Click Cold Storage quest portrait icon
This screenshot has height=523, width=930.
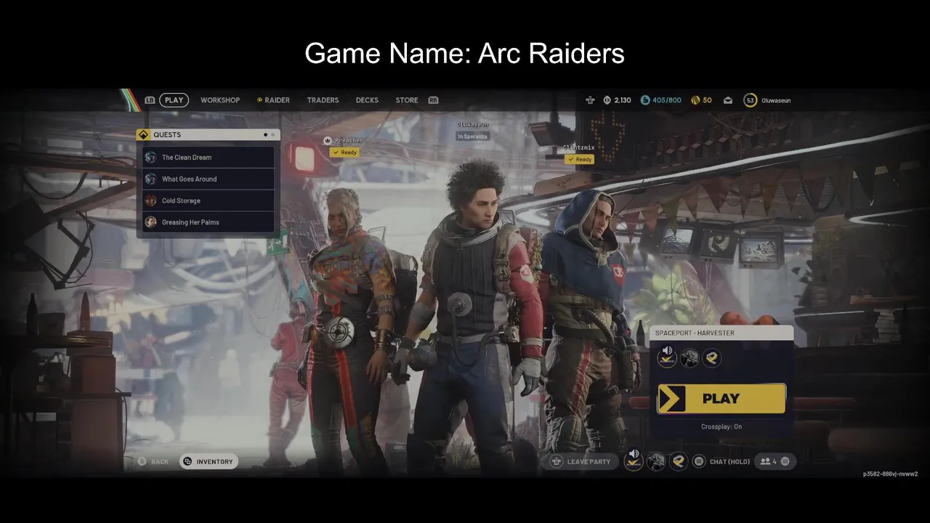[150, 200]
